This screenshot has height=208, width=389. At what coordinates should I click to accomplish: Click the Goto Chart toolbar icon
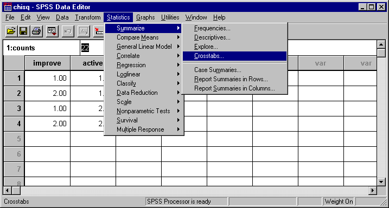(x=84, y=31)
